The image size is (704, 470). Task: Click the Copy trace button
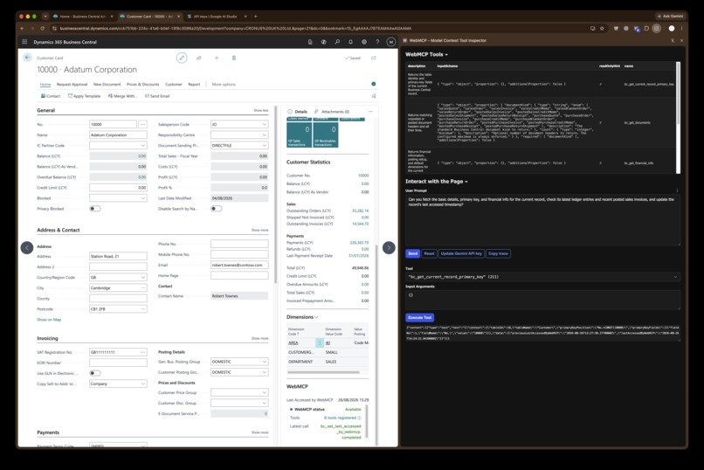[498, 253]
